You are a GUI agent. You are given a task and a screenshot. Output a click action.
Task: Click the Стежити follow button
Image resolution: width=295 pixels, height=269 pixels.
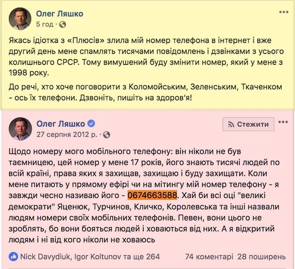(x=248, y=124)
